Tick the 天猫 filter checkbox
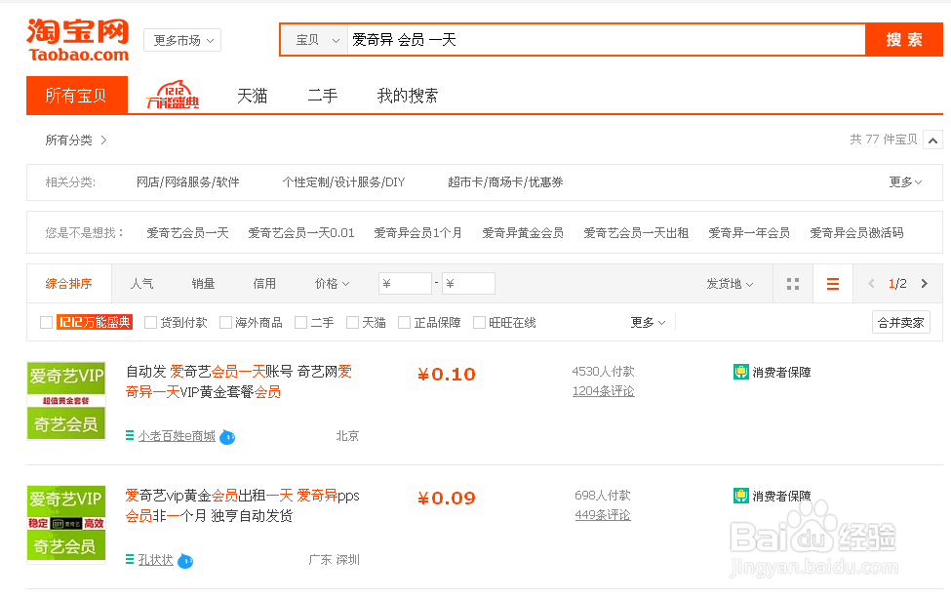Image resolution: width=951 pixels, height=600 pixels. point(352,322)
